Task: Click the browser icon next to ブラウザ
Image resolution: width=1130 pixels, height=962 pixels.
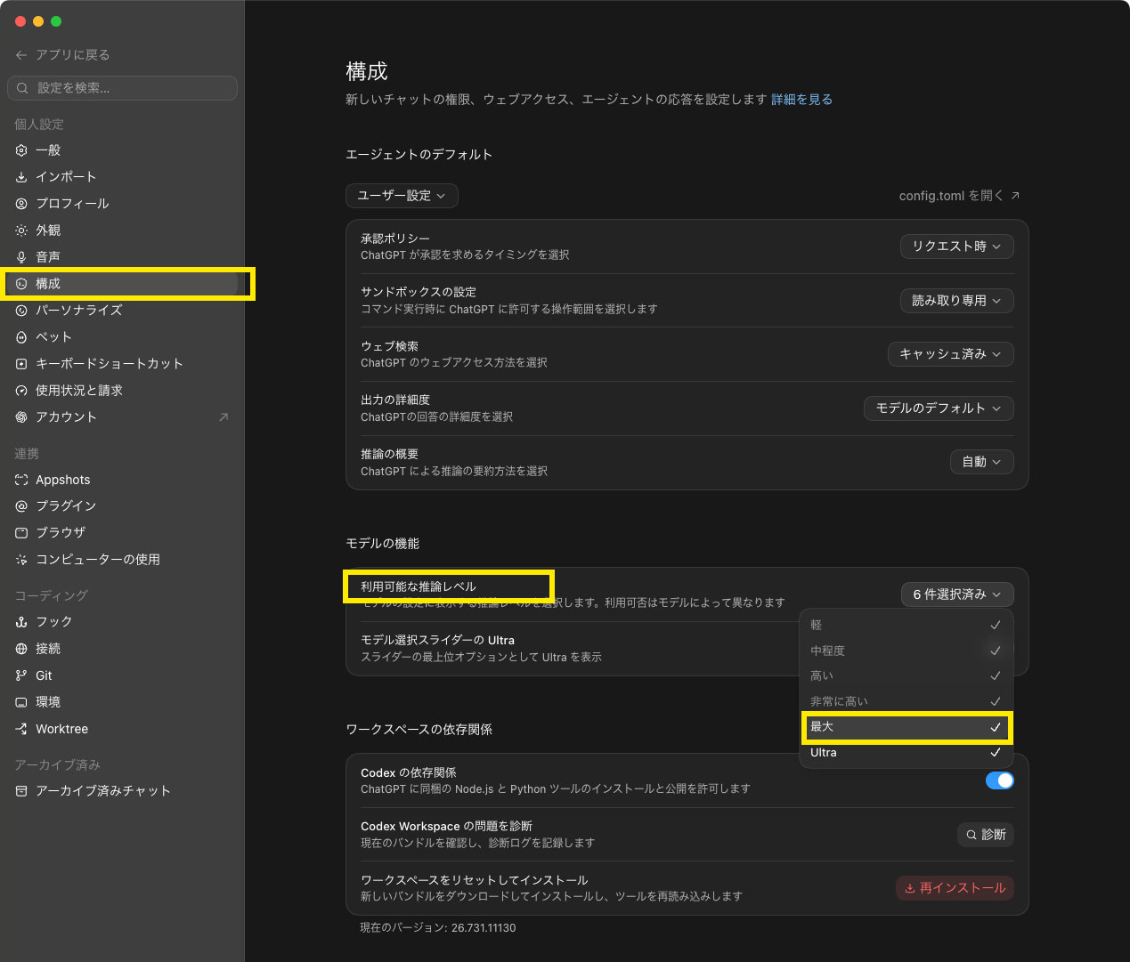Action: click(21, 533)
